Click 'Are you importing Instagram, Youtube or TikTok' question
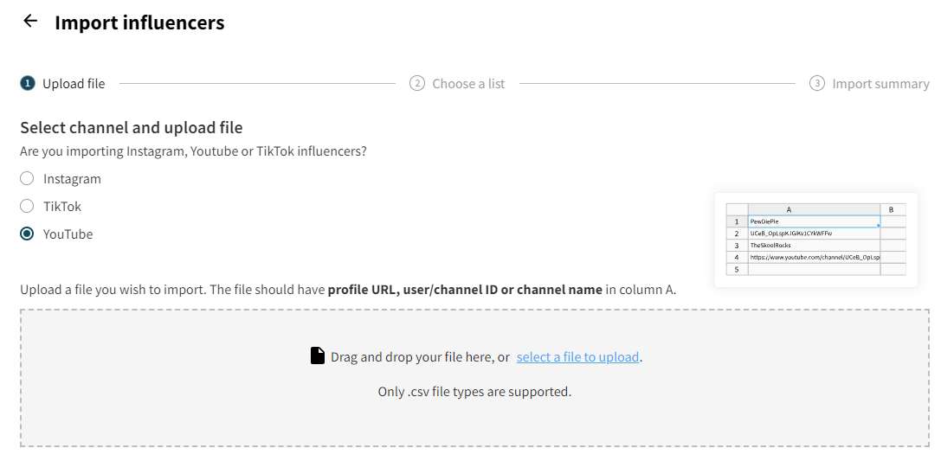Viewport: 941px width, 461px height. (193, 151)
